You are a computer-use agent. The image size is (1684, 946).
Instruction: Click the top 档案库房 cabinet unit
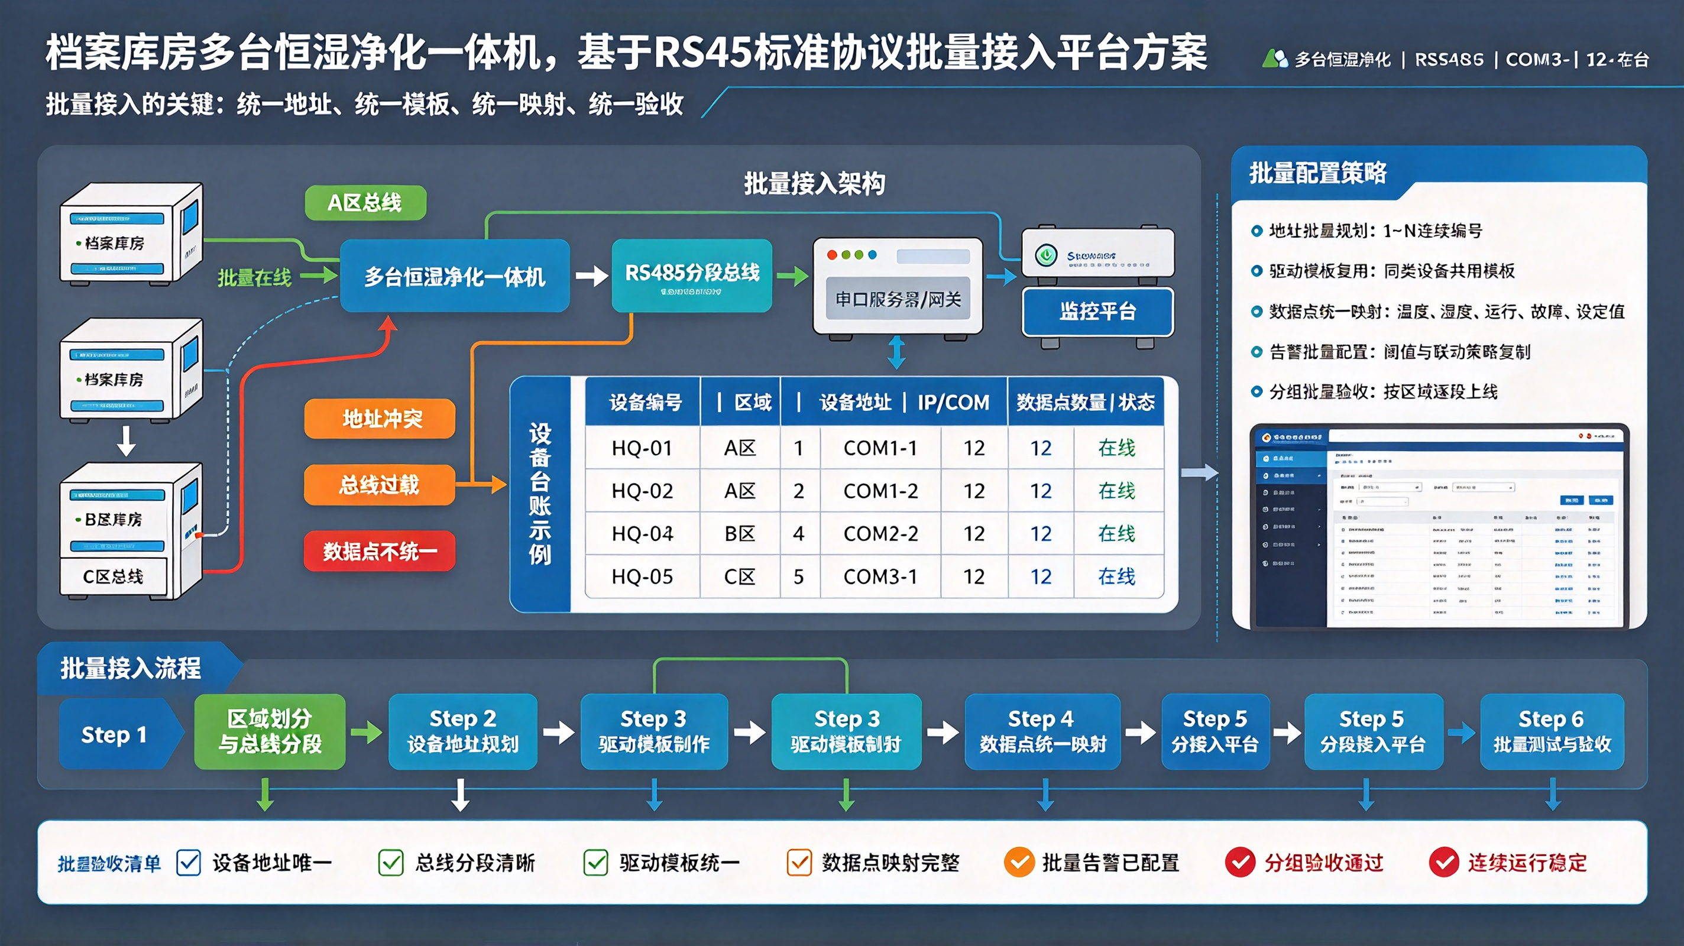pyautogui.click(x=131, y=234)
